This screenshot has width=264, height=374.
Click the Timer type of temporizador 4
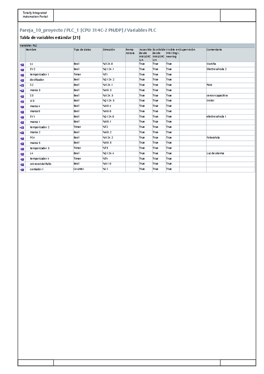[88, 159]
